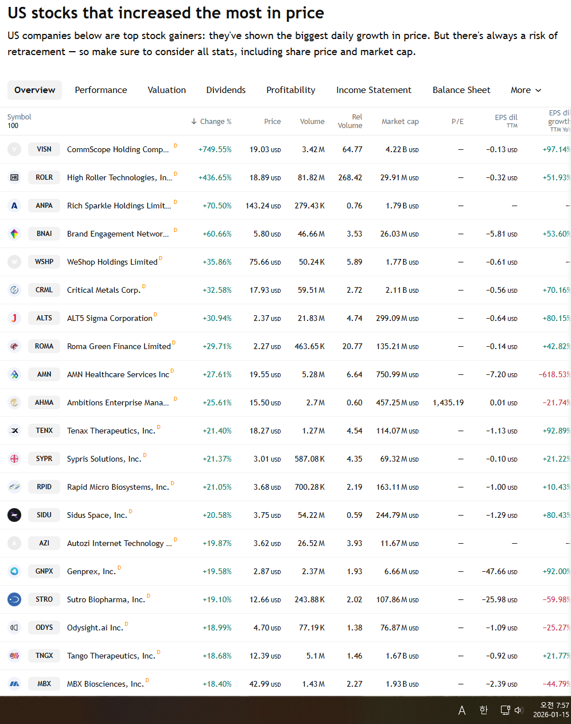The width and height of the screenshot is (571, 724).
Task: Click the −47.66 USD EPS value
Action: (x=500, y=571)
